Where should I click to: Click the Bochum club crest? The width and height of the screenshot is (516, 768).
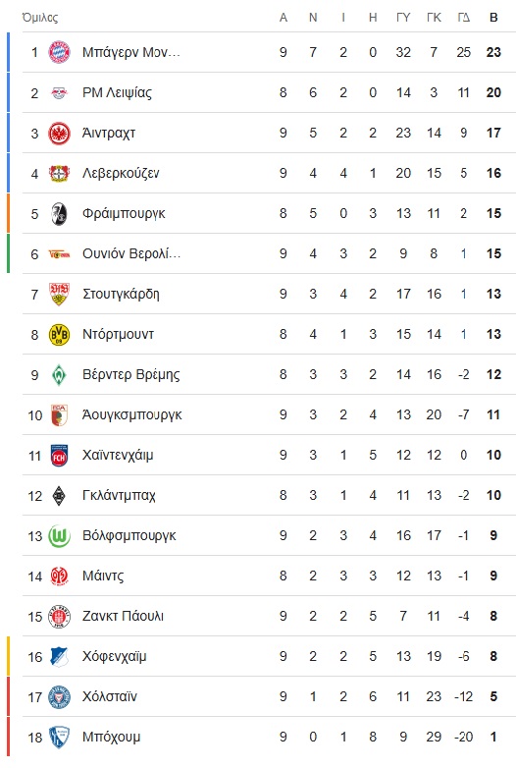tap(59, 738)
